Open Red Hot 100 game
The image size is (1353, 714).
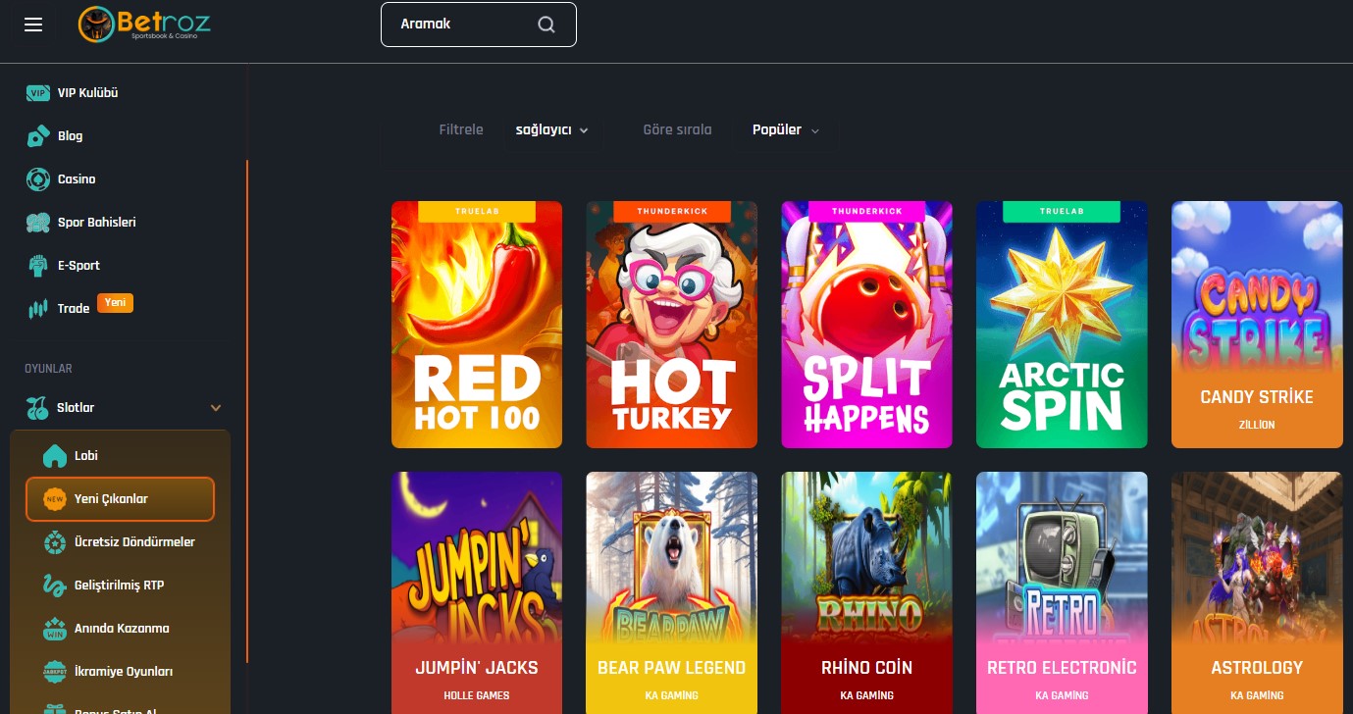click(477, 325)
